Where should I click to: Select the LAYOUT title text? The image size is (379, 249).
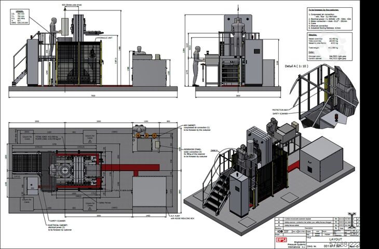coord(335,239)
